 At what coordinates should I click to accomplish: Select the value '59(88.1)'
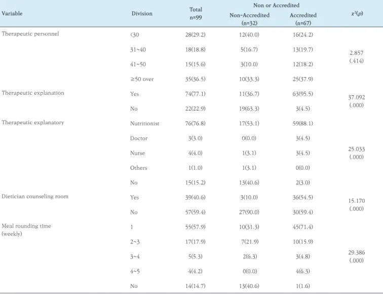pyautogui.click(x=303, y=123)
